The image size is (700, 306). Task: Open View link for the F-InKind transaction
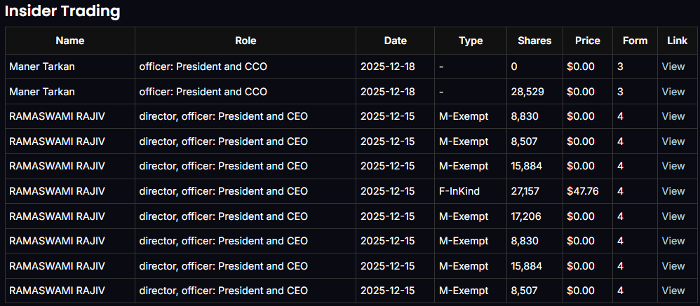click(673, 191)
